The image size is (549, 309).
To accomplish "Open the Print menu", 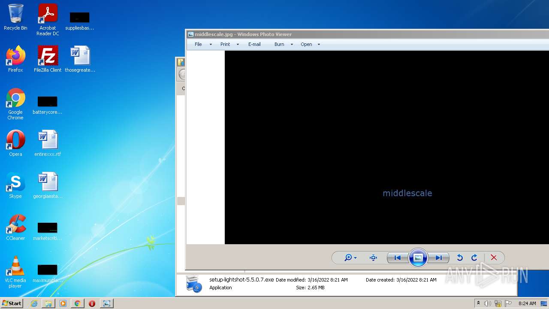I will (225, 44).
